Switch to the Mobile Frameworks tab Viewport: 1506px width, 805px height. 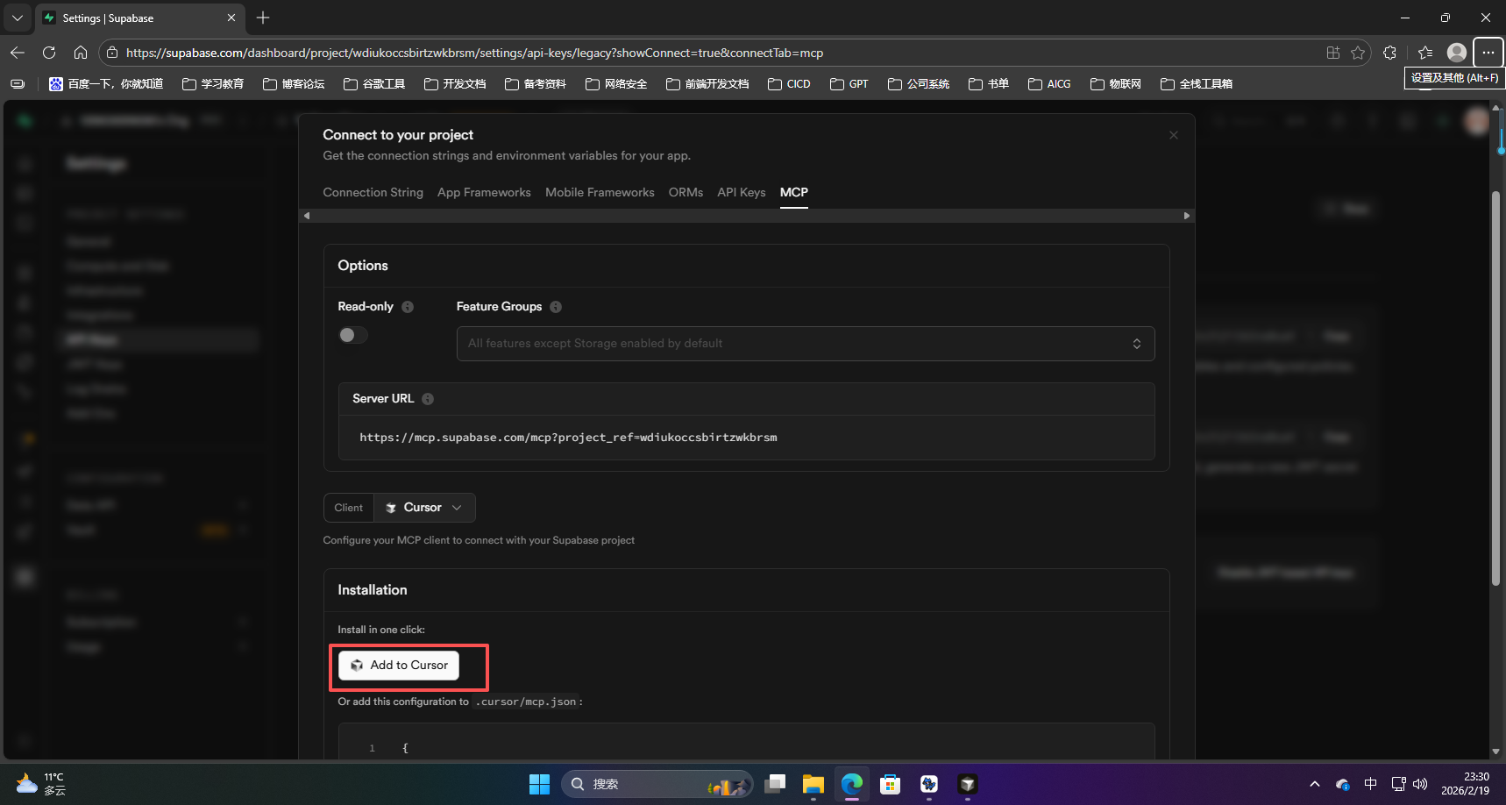tap(600, 192)
